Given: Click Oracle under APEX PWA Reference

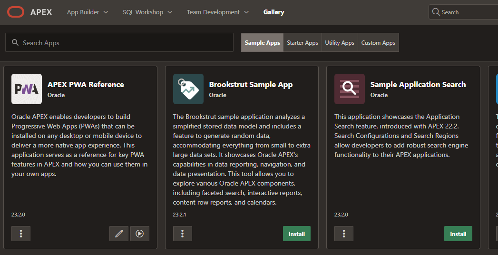Looking at the screenshot, I should point(56,95).
